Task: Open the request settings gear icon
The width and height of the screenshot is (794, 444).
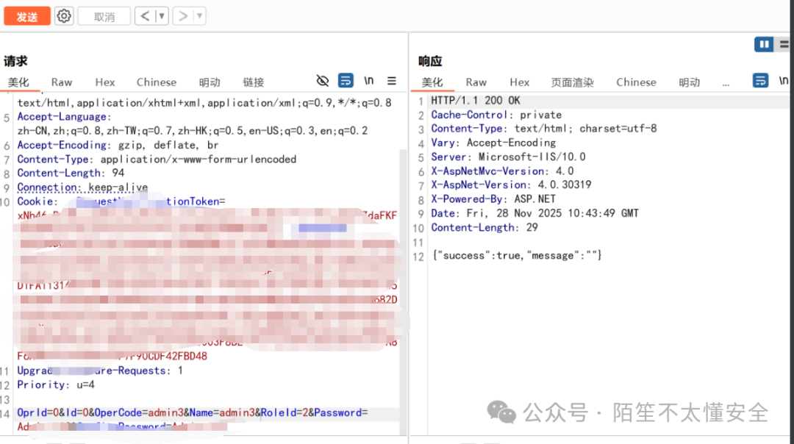Action: [x=64, y=16]
